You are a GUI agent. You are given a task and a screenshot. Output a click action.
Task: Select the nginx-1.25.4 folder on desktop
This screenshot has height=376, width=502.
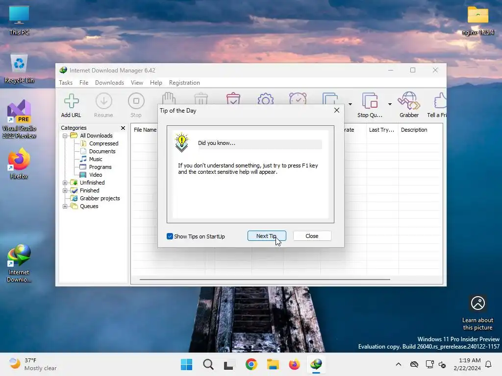coord(477,21)
